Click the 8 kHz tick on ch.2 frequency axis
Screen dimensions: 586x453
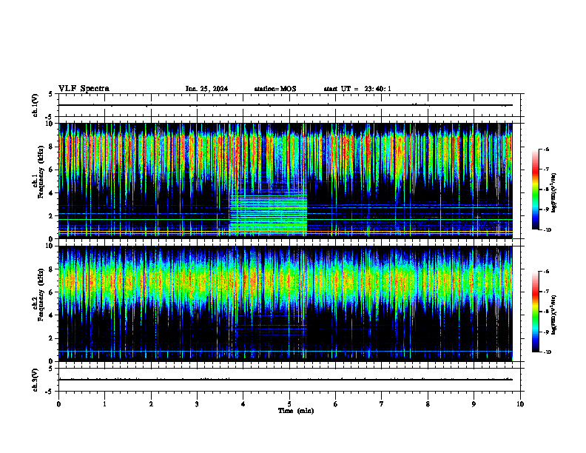coord(52,269)
